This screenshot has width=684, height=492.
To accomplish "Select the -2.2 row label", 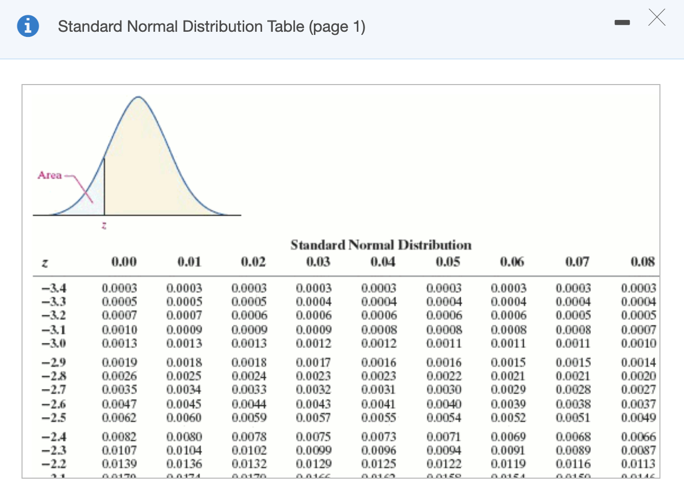I will [53, 464].
